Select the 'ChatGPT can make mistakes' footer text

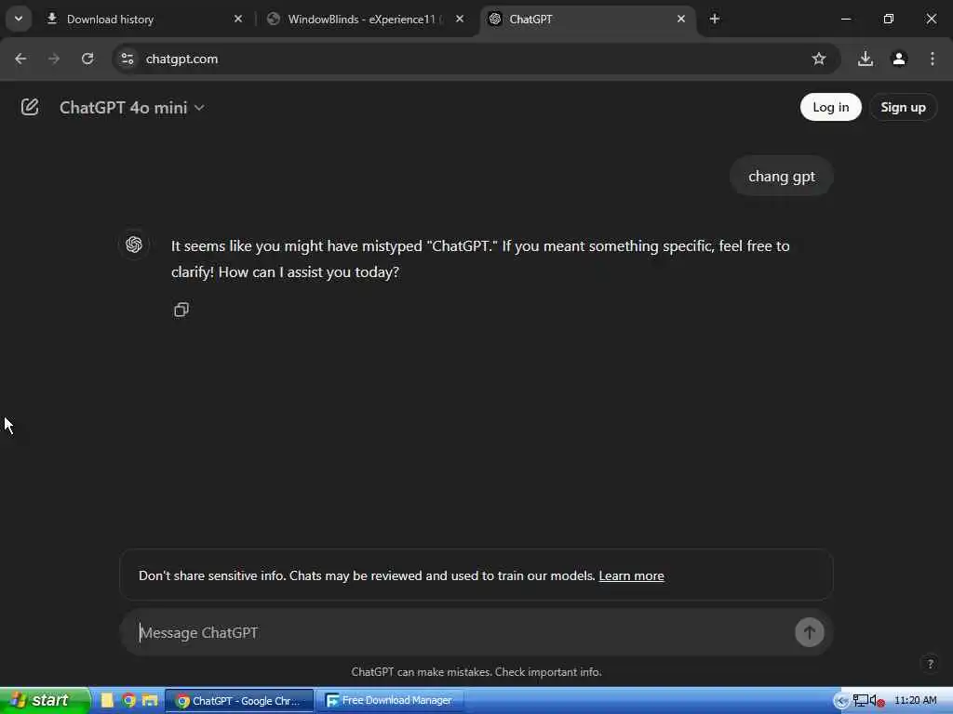point(476,672)
